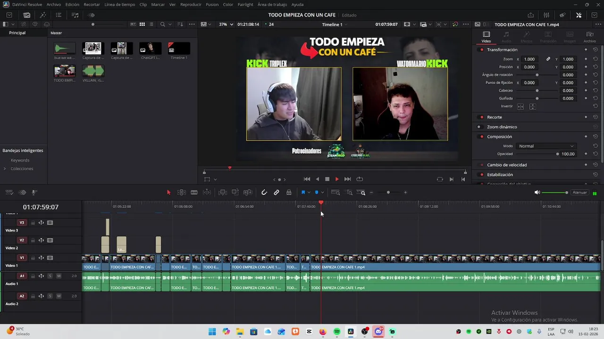Screen dimensions: 604x339
Task: Adjust the monitor volume slider
Action: pos(554,192)
